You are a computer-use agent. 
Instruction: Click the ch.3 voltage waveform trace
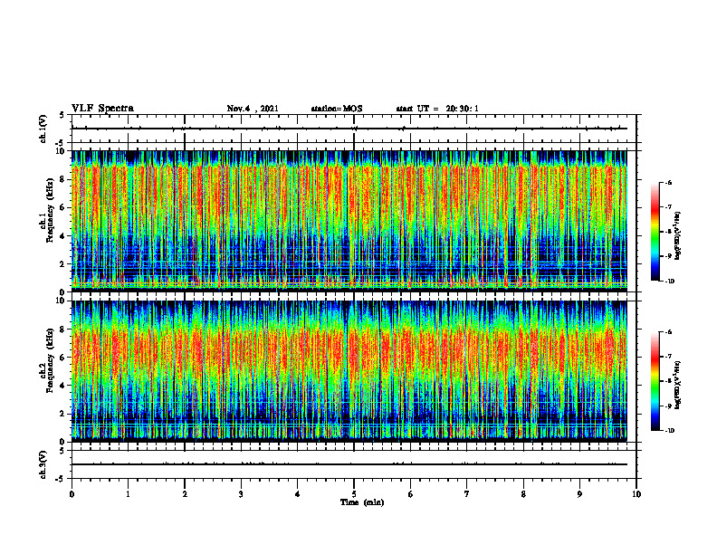pyautogui.click(x=349, y=464)
